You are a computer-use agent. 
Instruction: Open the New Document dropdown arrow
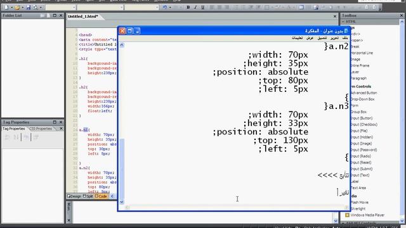click(11, 7)
